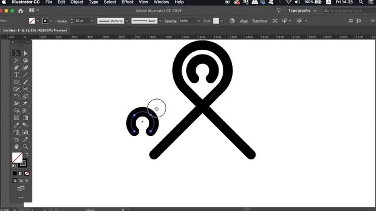The height and width of the screenshot is (211, 376).
Task: Enable Draw Normal mode
Action: click(x=15, y=181)
